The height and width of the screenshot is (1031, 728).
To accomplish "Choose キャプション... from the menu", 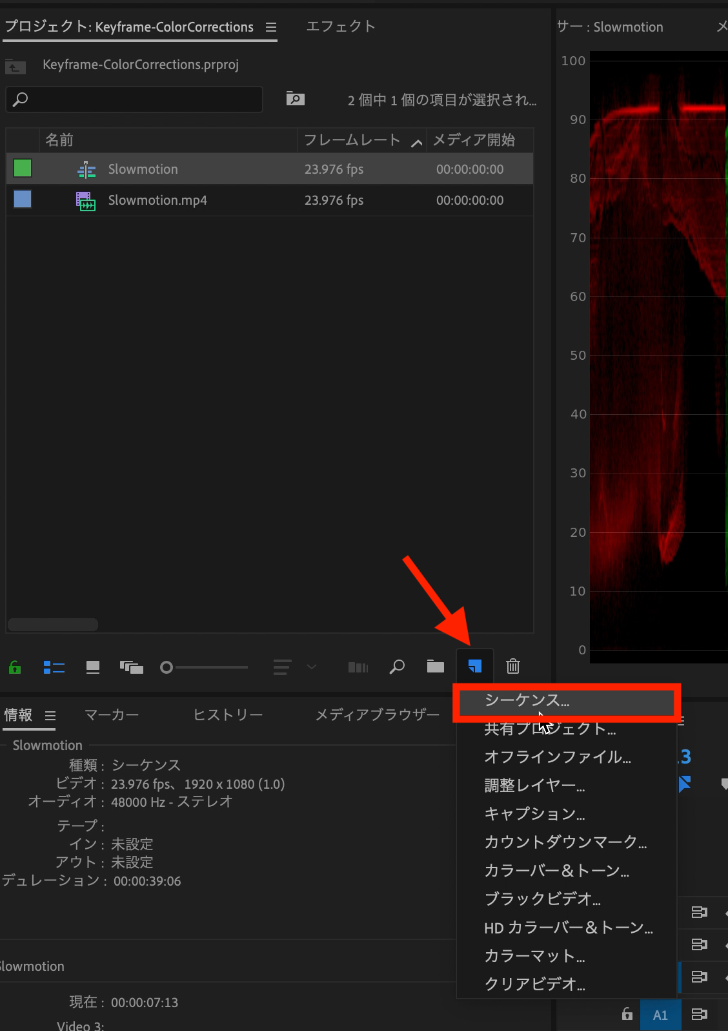I will (x=565, y=814).
